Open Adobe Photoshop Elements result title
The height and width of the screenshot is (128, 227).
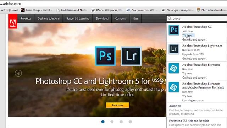pyautogui.click(x=201, y=65)
